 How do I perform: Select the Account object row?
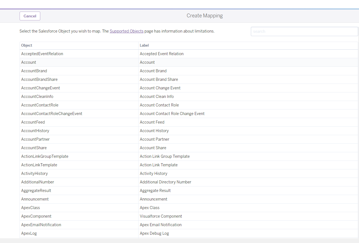[29, 62]
